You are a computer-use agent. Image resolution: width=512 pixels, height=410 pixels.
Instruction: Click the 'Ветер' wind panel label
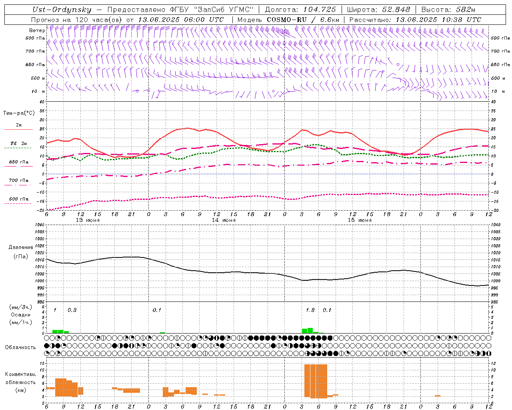point(37,30)
